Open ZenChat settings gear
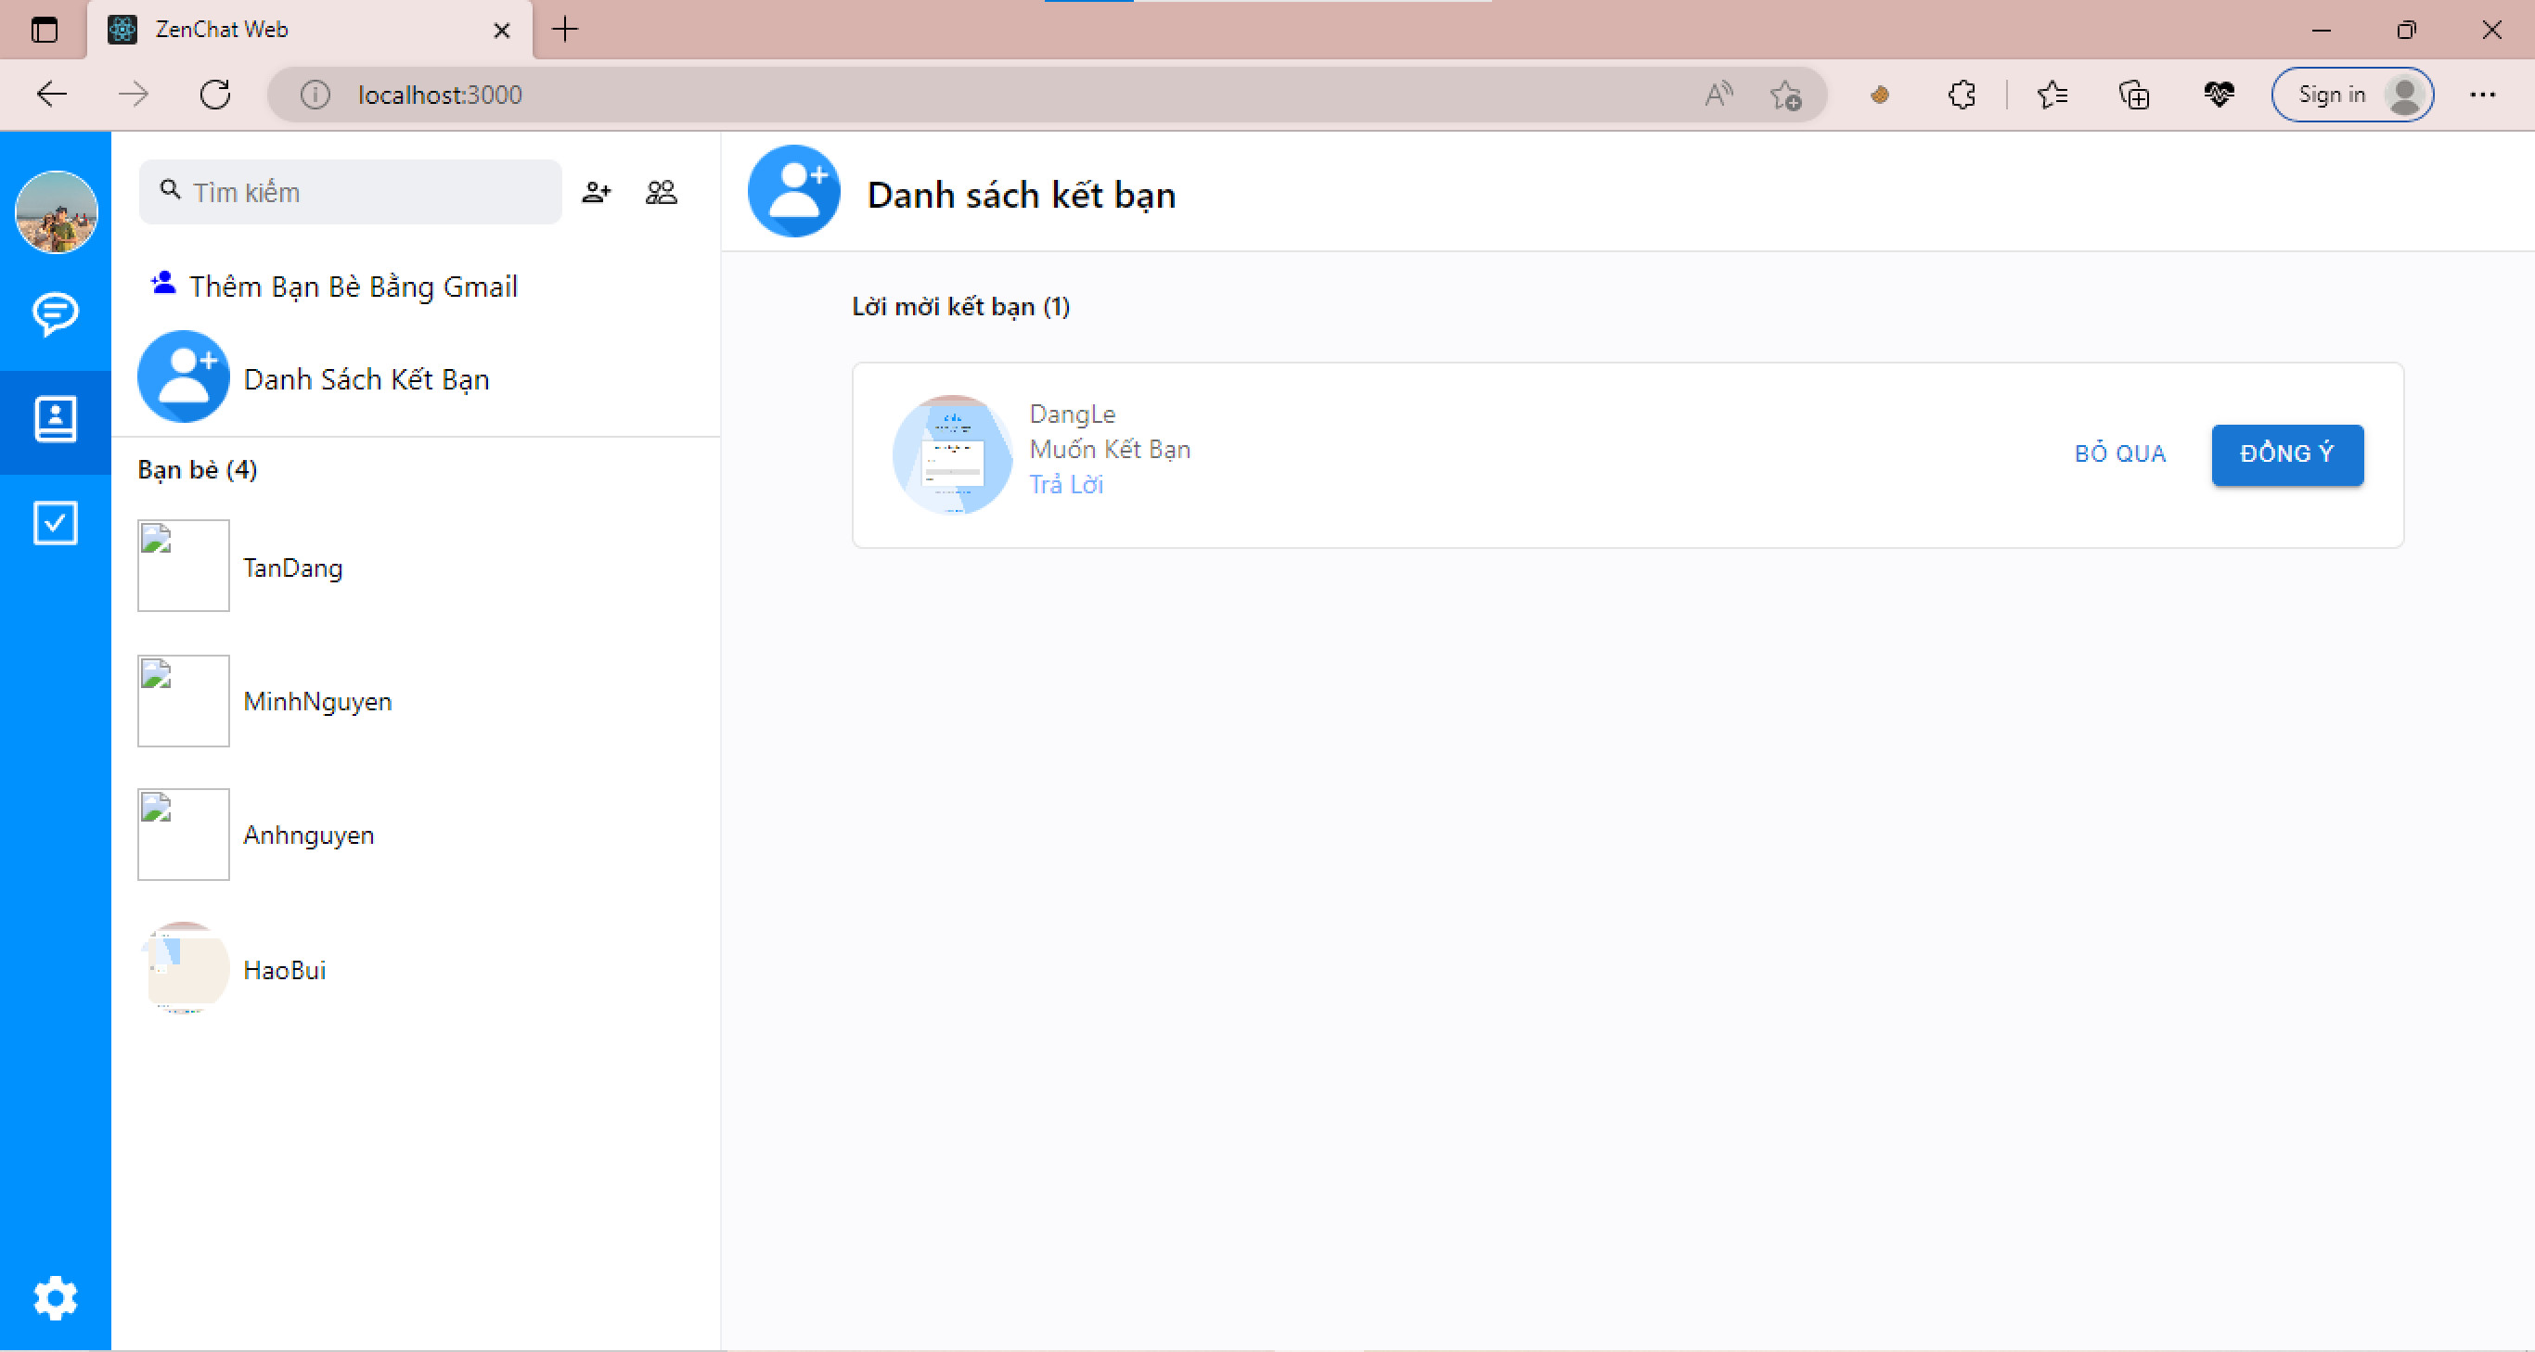 click(x=55, y=1297)
